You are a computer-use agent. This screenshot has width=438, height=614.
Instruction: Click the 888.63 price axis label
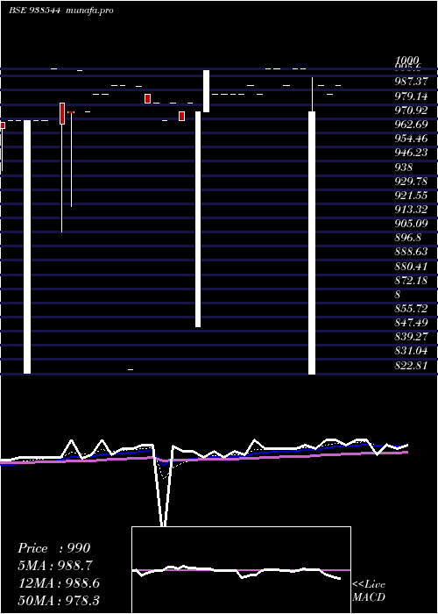[x=411, y=252]
